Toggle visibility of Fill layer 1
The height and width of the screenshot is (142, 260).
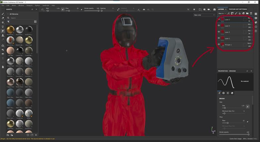pyautogui.click(x=219, y=44)
